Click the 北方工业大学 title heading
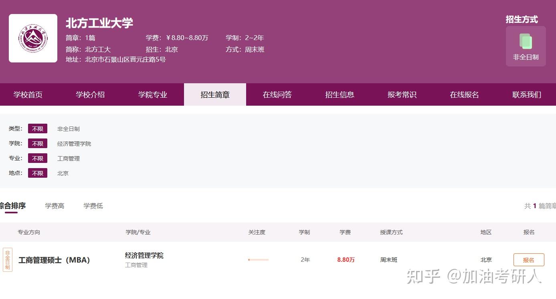The image size is (556, 299). pyautogui.click(x=99, y=23)
